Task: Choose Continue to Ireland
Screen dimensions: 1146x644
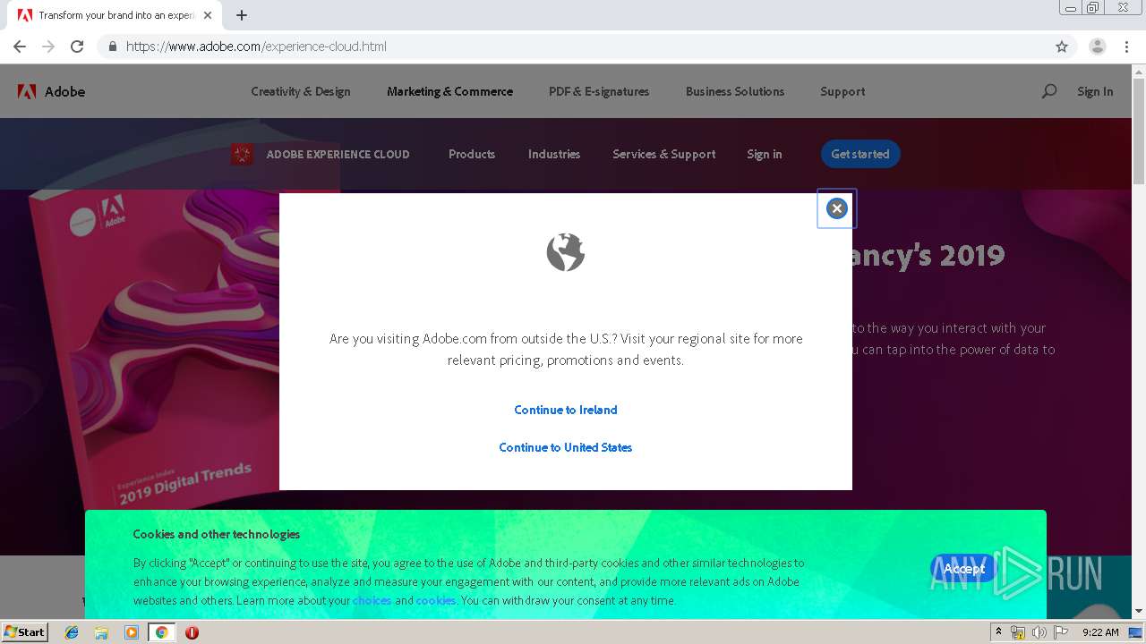Action: [x=566, y=410]
